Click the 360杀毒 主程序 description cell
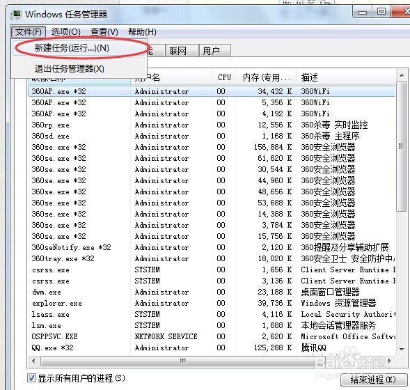The height and width of the screenshot is (390, 410). tap(330, 136)
